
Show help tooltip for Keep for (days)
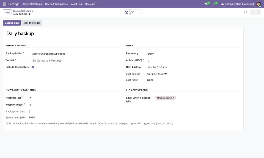pos(25,104)
